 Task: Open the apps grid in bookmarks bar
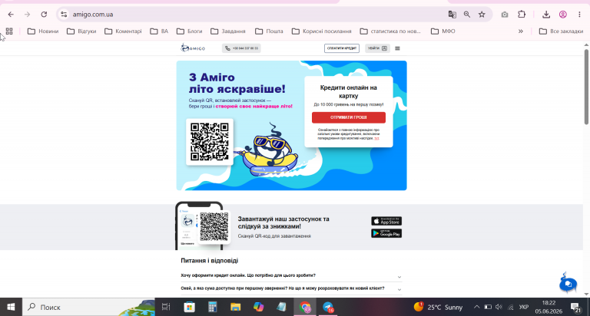pos(9,31)
